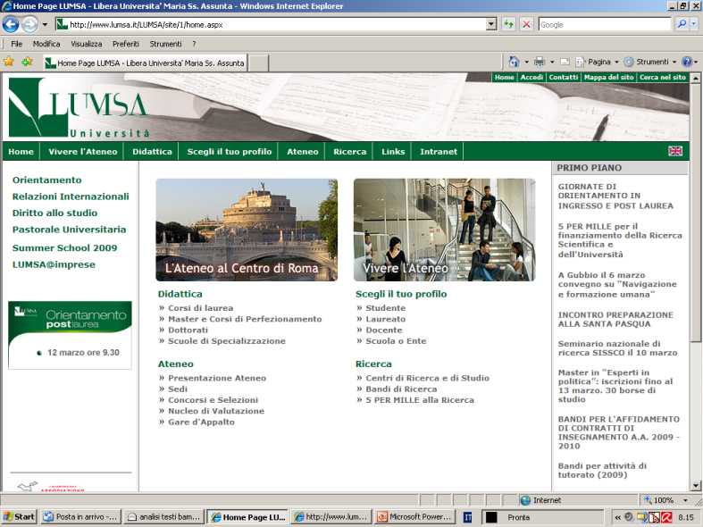Click the Contatti top link

(x=563, y=77)
